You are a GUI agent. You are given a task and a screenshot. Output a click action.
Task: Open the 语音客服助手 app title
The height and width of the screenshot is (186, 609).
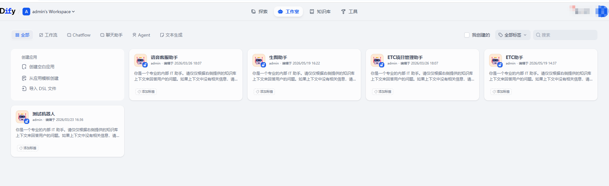click(164, 57)
